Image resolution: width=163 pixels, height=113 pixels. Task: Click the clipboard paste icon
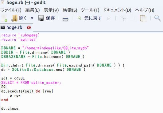click(x=143, y=18)
